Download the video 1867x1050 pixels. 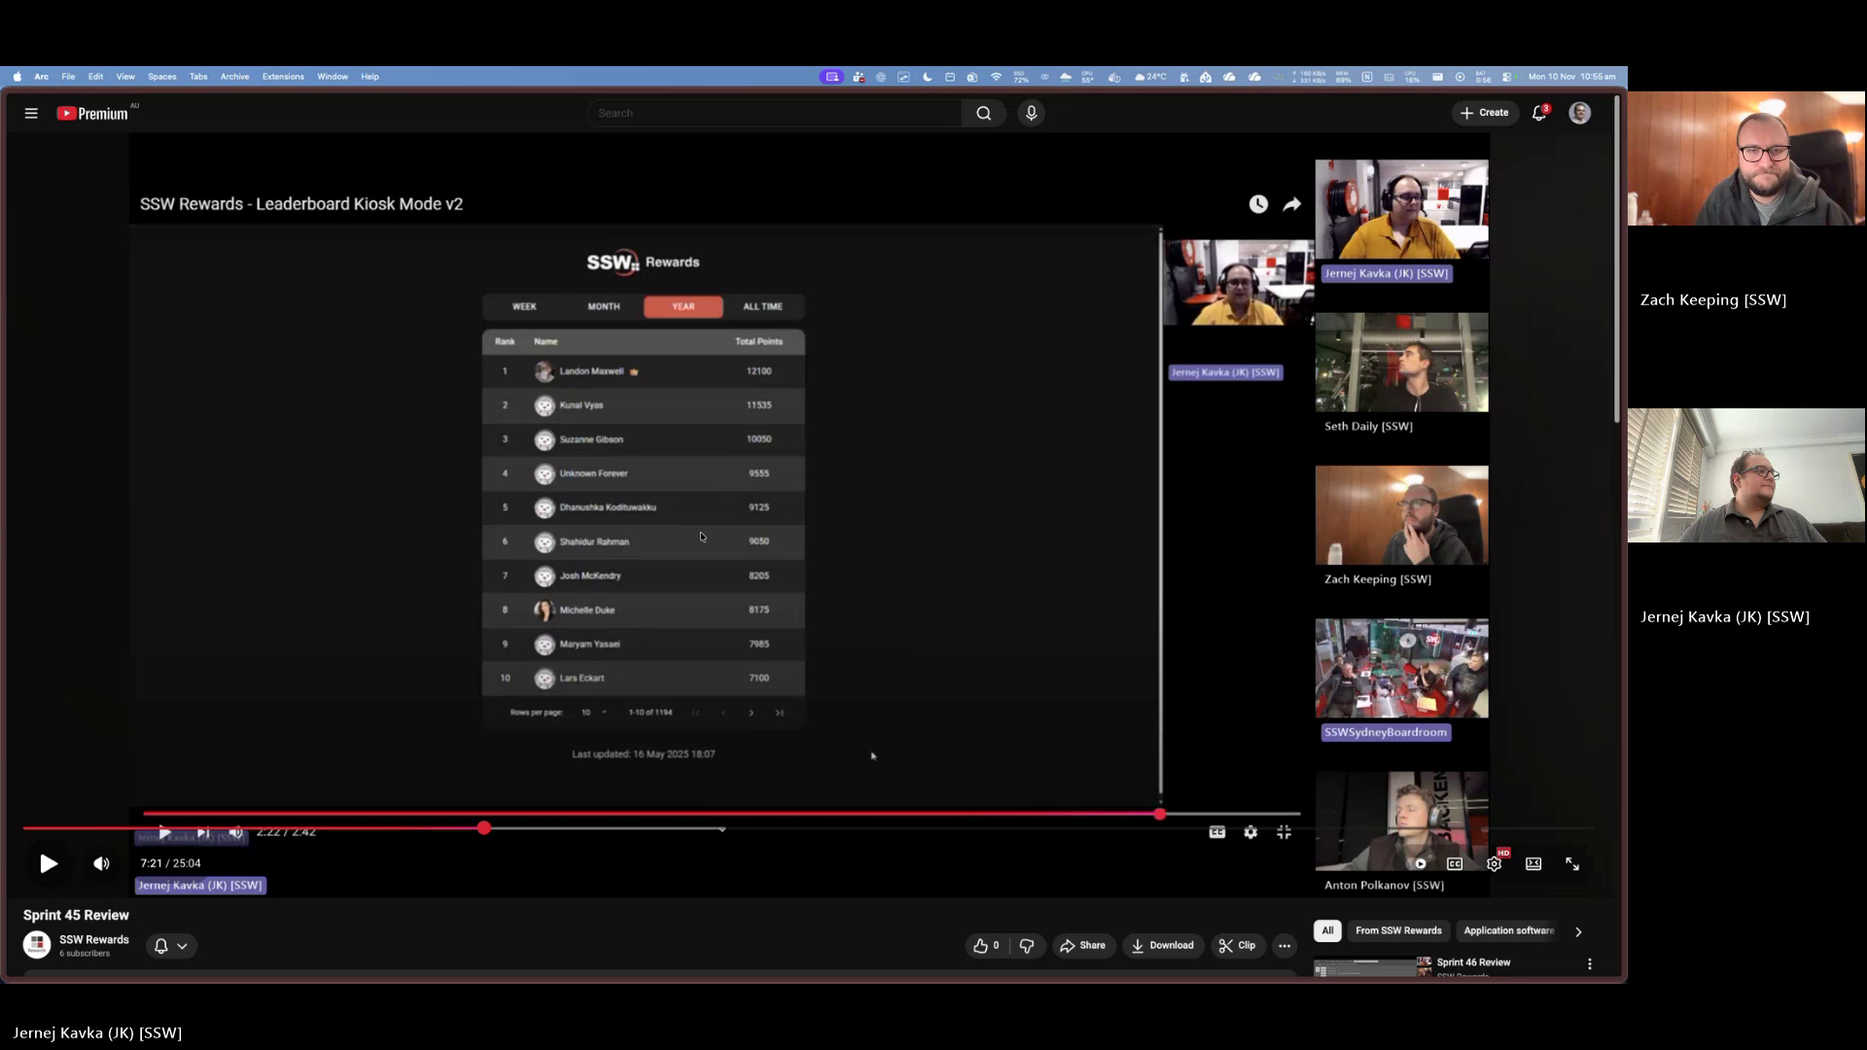click(1163, 945)
